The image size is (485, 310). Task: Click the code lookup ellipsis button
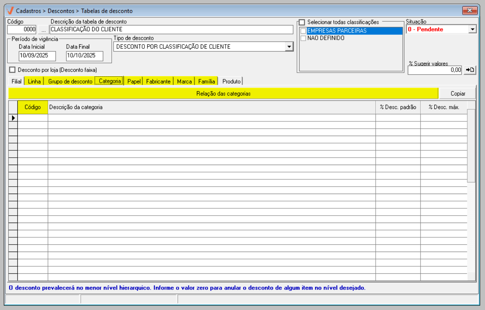pos(43,29)
